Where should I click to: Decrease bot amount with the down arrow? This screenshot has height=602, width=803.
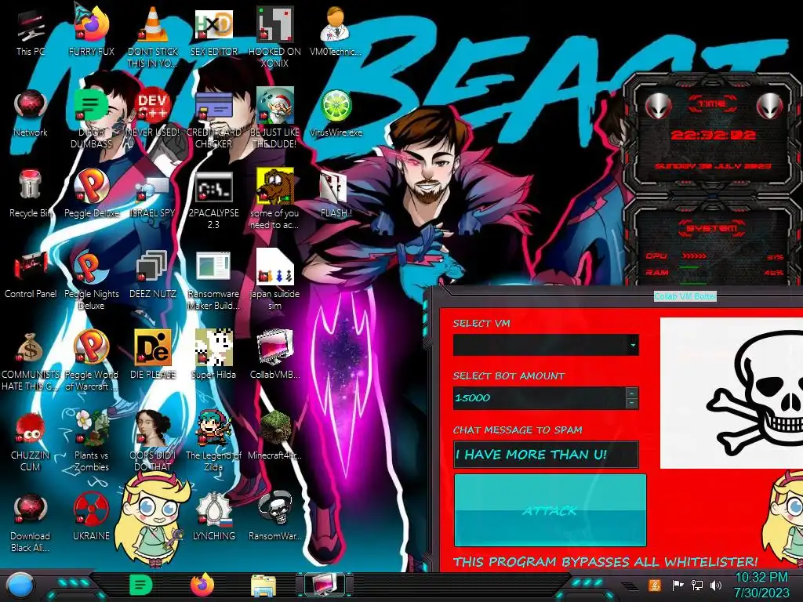632,404
